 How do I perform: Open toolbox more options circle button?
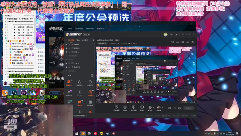coord(92,75)
